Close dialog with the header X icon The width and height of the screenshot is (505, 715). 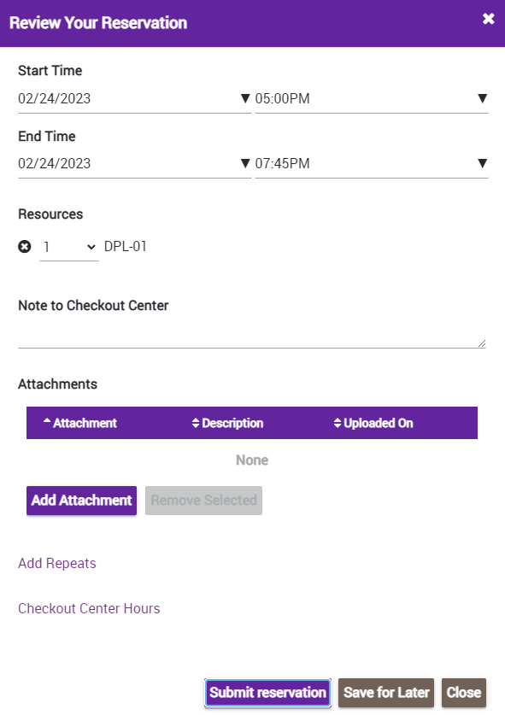click(x=488, y=18)
